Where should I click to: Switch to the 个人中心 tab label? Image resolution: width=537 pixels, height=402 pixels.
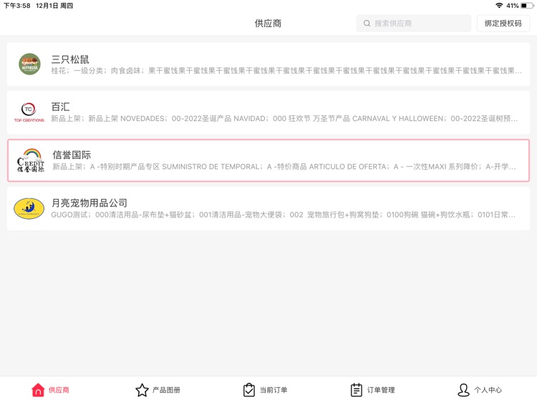(488, 390)
